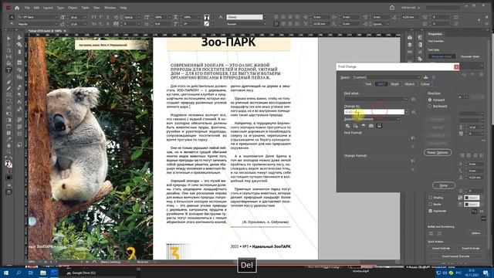
Task: Click the Share icon at top right
Action: click(392, 8)
